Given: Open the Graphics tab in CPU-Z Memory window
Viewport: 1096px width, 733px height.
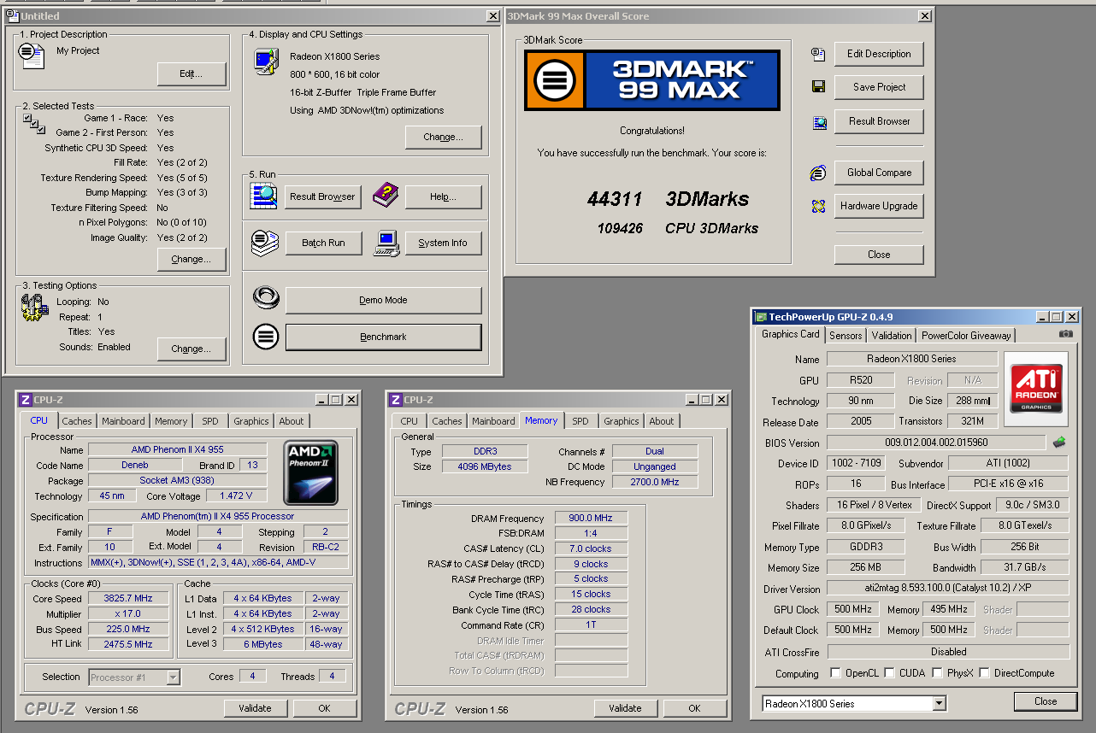Looking at the screenshot, I should click(x=622, y=421).
